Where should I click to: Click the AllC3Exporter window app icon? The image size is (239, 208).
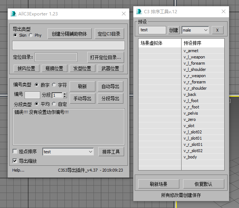tap(13, 14)
